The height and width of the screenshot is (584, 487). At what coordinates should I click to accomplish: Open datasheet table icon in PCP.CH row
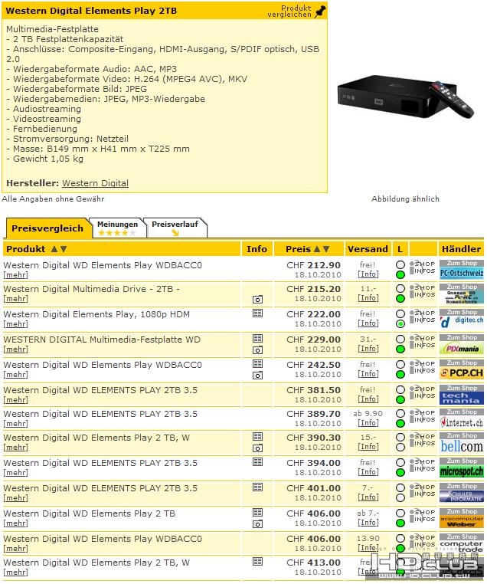(257, 363)
